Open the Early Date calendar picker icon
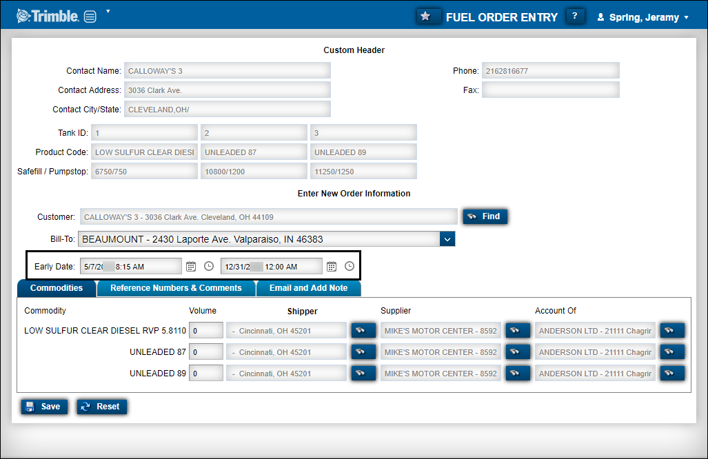Viewport: 708px width, 459px height. (191, 267)
